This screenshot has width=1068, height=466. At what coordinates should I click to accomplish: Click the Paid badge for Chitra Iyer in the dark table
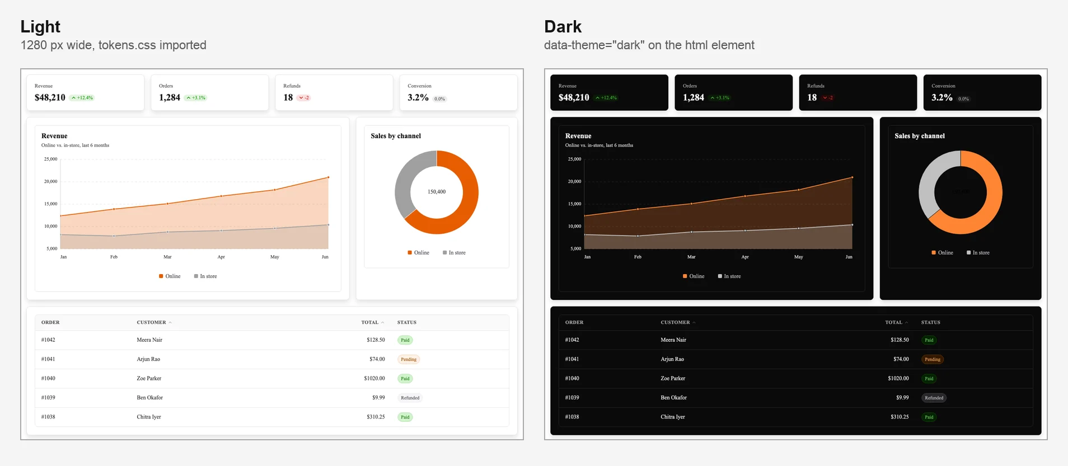(x=929, y=417)
